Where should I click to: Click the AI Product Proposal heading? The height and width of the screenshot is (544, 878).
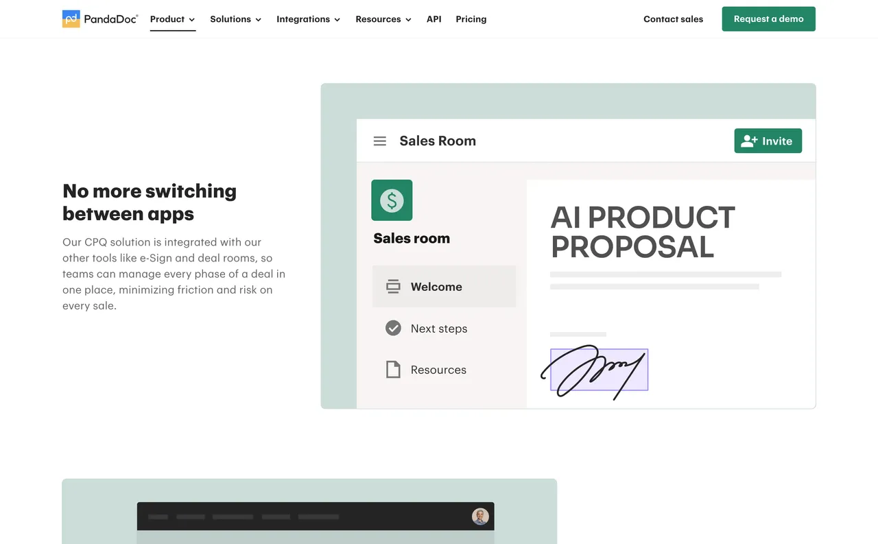642,232
